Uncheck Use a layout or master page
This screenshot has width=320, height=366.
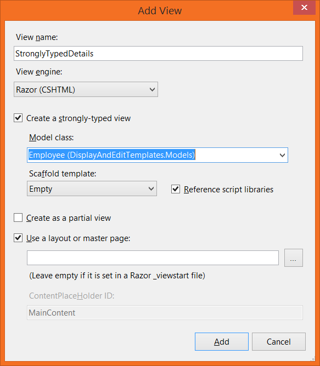[x=18, y=238]
